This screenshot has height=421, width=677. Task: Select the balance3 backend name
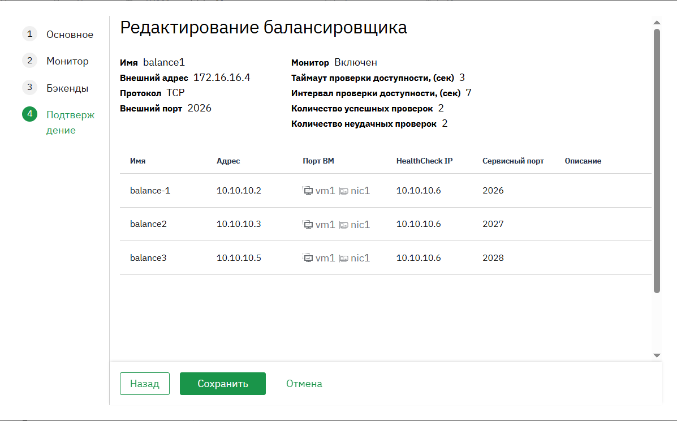(148, 258)
